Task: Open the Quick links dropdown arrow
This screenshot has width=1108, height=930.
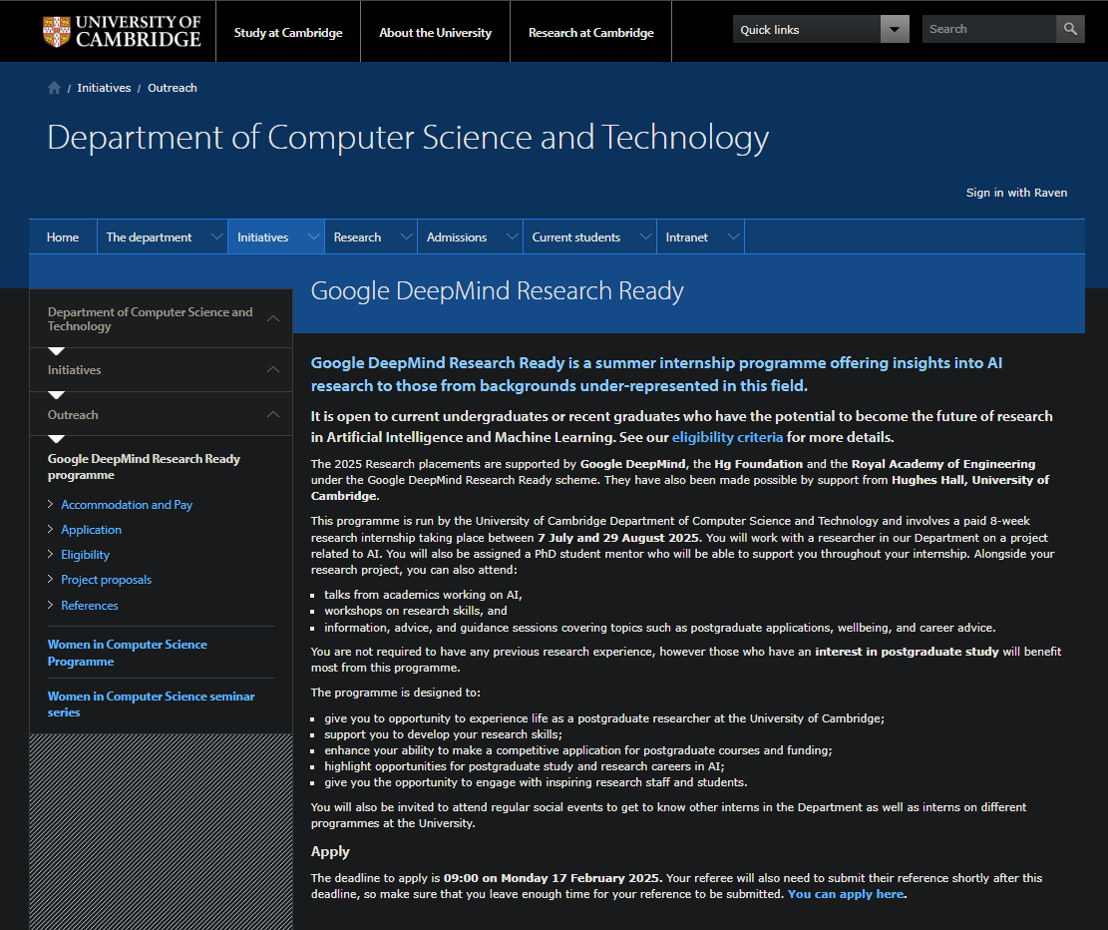Action: [895, 30]
